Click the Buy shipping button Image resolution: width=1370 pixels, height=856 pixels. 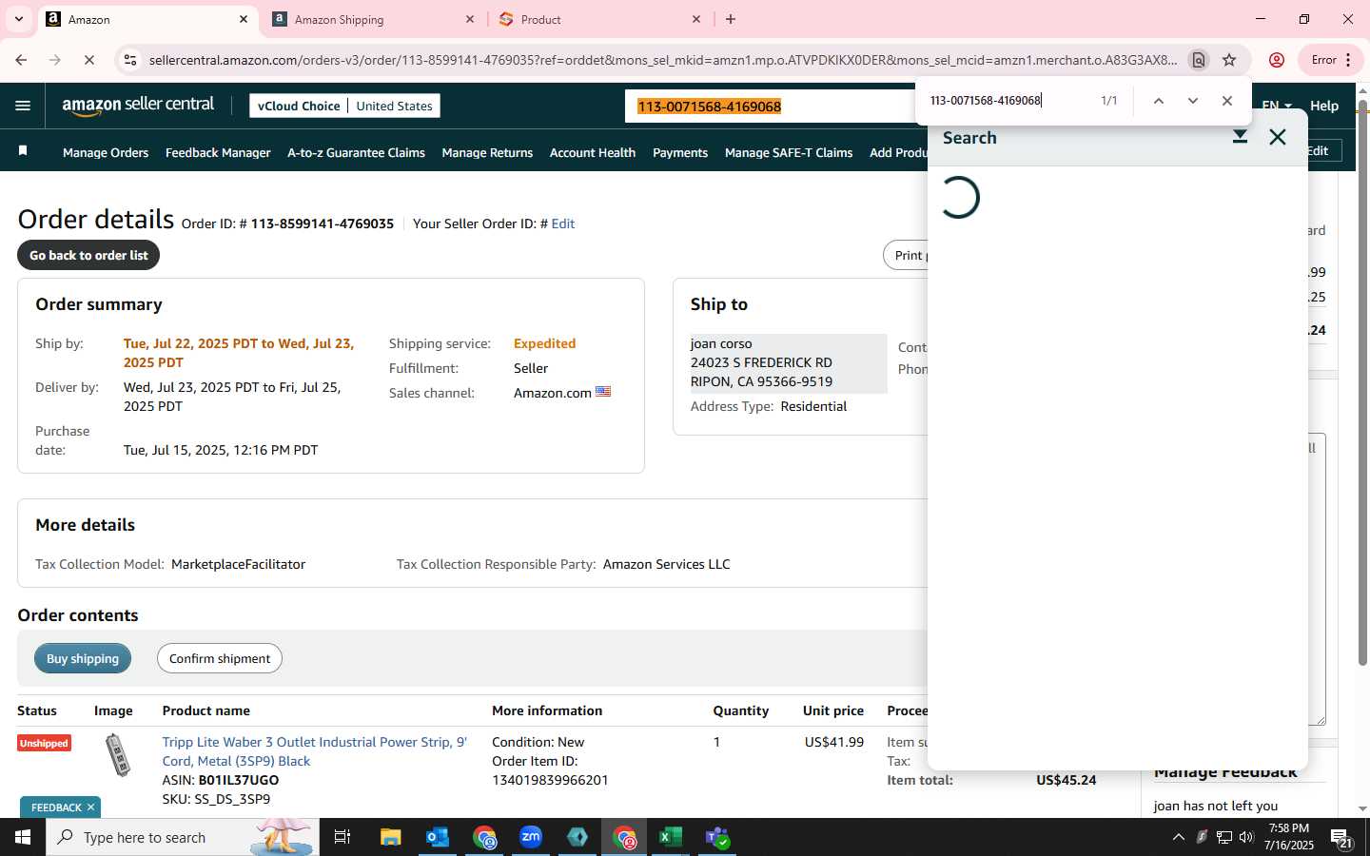point(83,658)
